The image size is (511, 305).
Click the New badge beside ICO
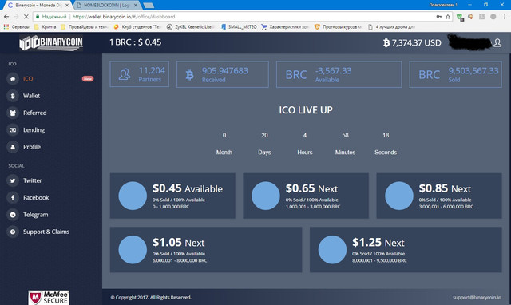tap(88, 78)
